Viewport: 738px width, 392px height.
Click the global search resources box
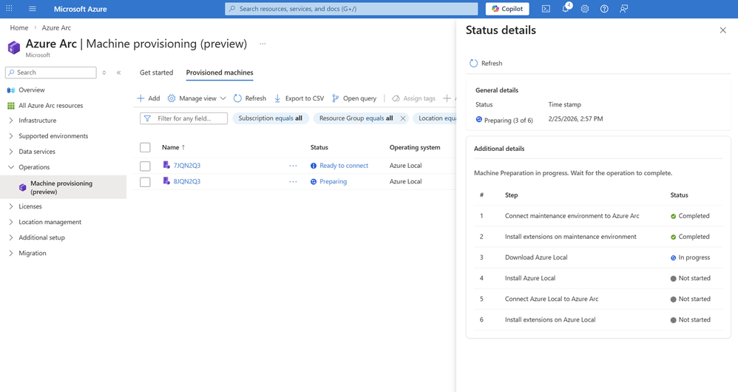pyautogui.click(x=351, y=8)
